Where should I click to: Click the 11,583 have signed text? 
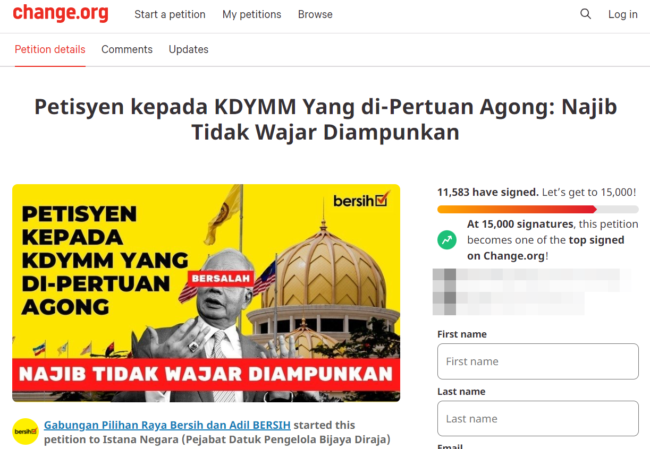click(488, 192)
